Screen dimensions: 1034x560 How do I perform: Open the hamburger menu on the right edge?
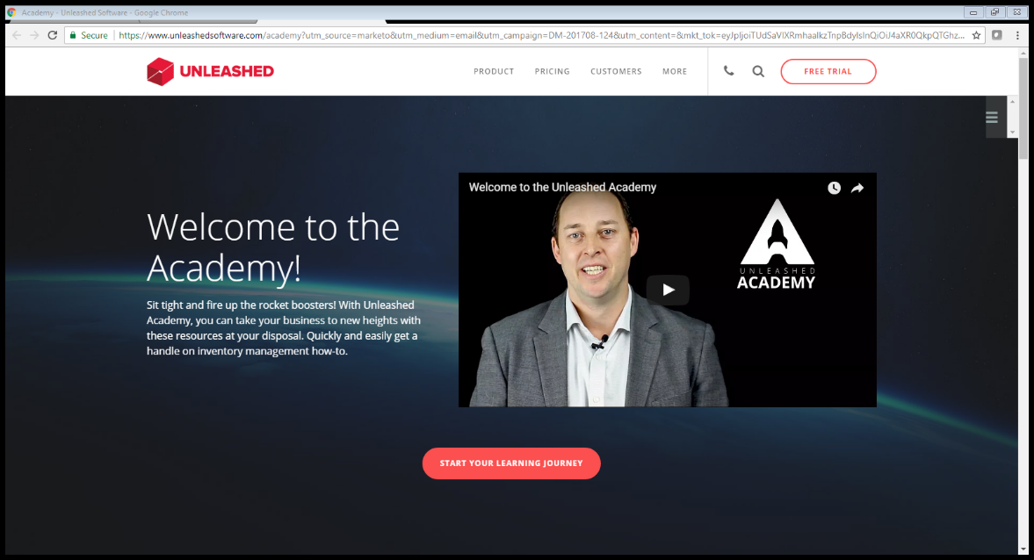991,116
